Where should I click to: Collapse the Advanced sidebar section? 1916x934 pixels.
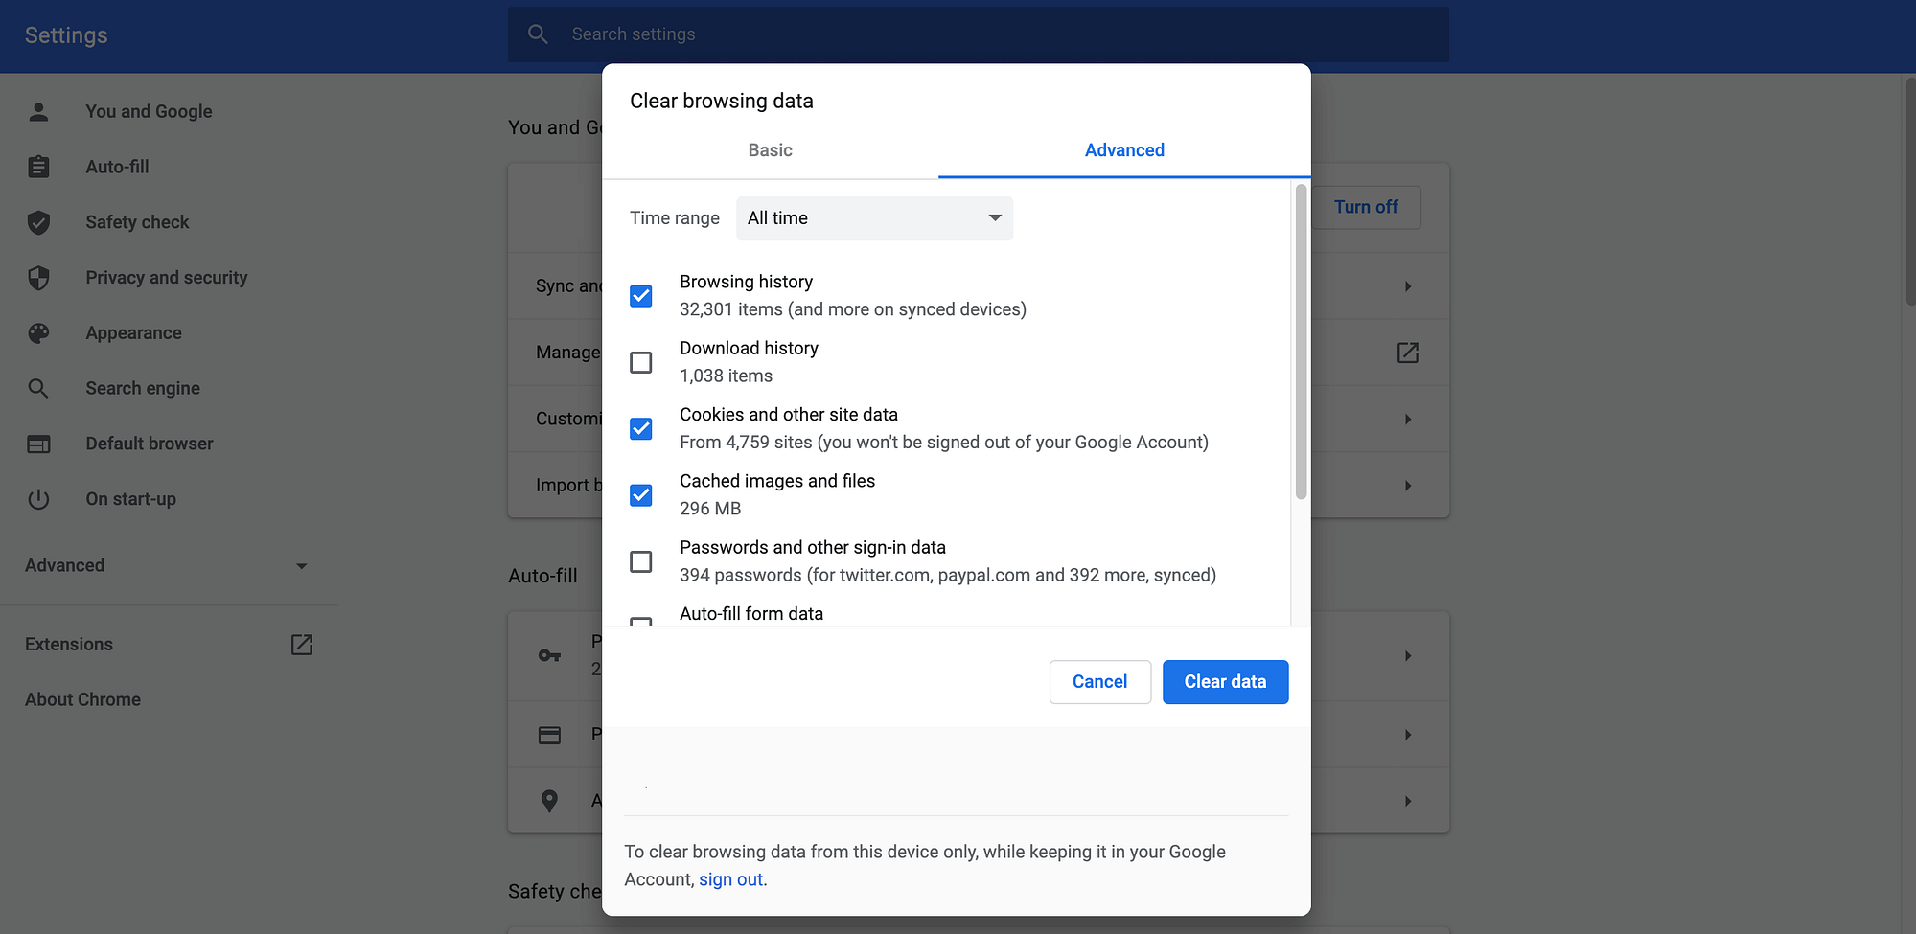click(301, 565)
